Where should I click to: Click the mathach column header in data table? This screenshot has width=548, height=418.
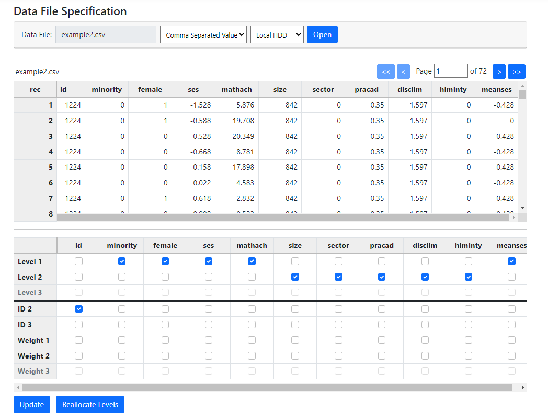[x=237, y=89]
